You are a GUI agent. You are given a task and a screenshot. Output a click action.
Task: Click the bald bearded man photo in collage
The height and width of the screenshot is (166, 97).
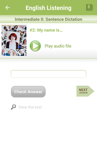(3, 52)
